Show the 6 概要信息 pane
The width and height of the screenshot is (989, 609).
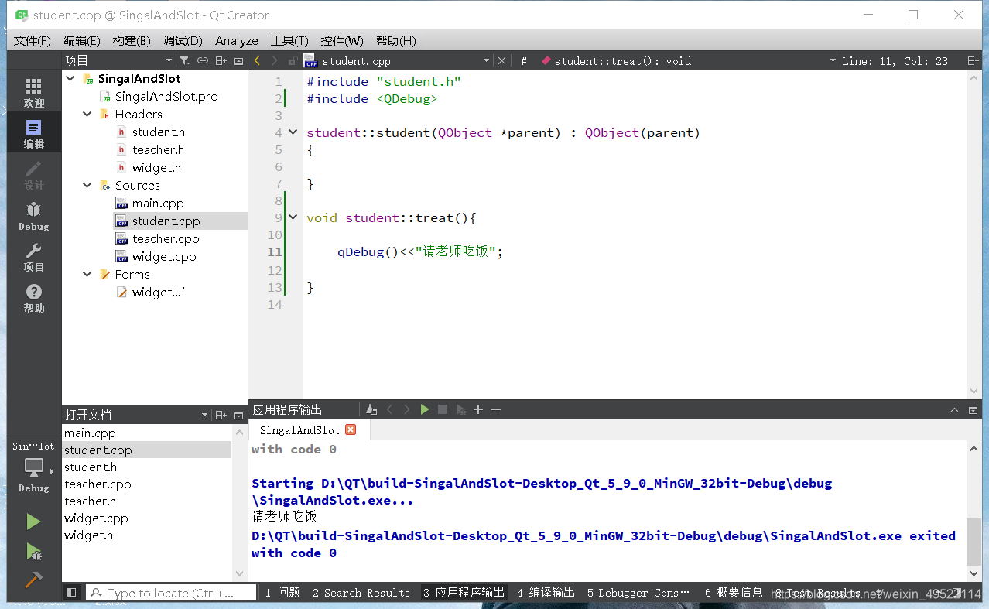[734, 592]
